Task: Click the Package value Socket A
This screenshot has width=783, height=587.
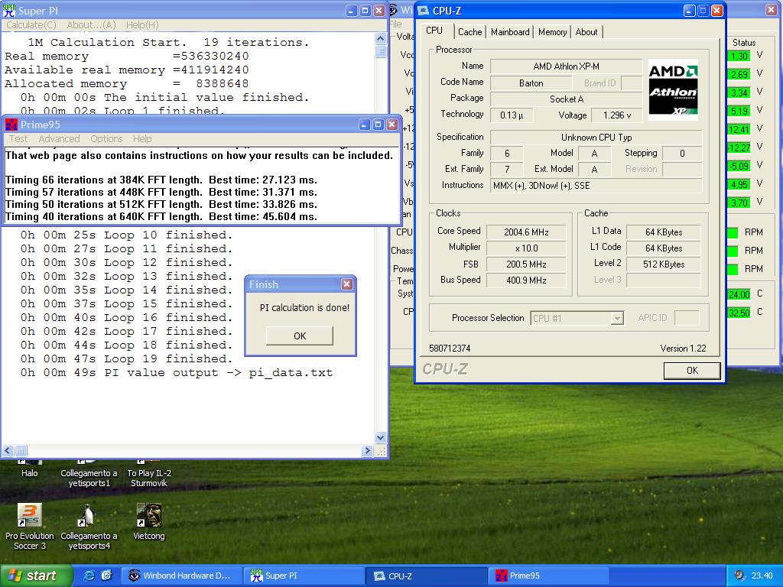Action: click(567, 99)
